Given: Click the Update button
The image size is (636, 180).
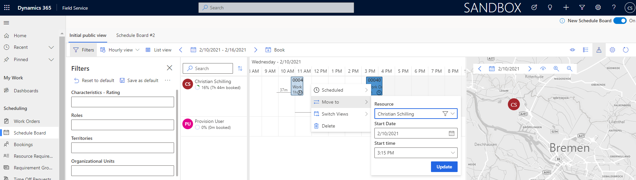Looking at the screenshot, I should coord(444,167).
